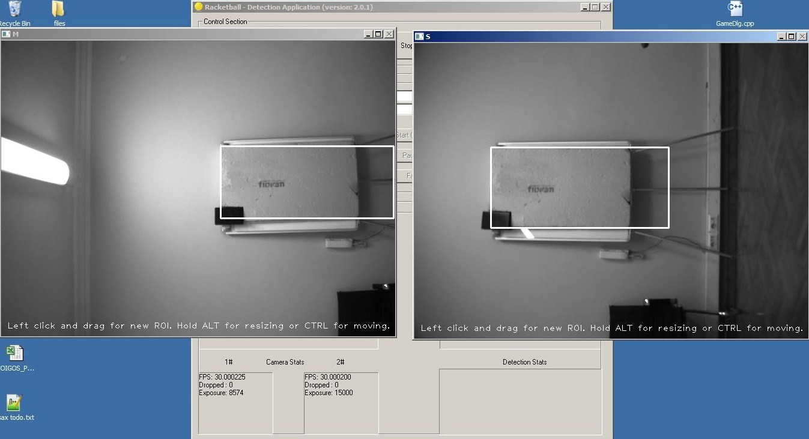Click the M camera window's title icon
Screen dimensions: 809x439
click(x=6, y=34)
